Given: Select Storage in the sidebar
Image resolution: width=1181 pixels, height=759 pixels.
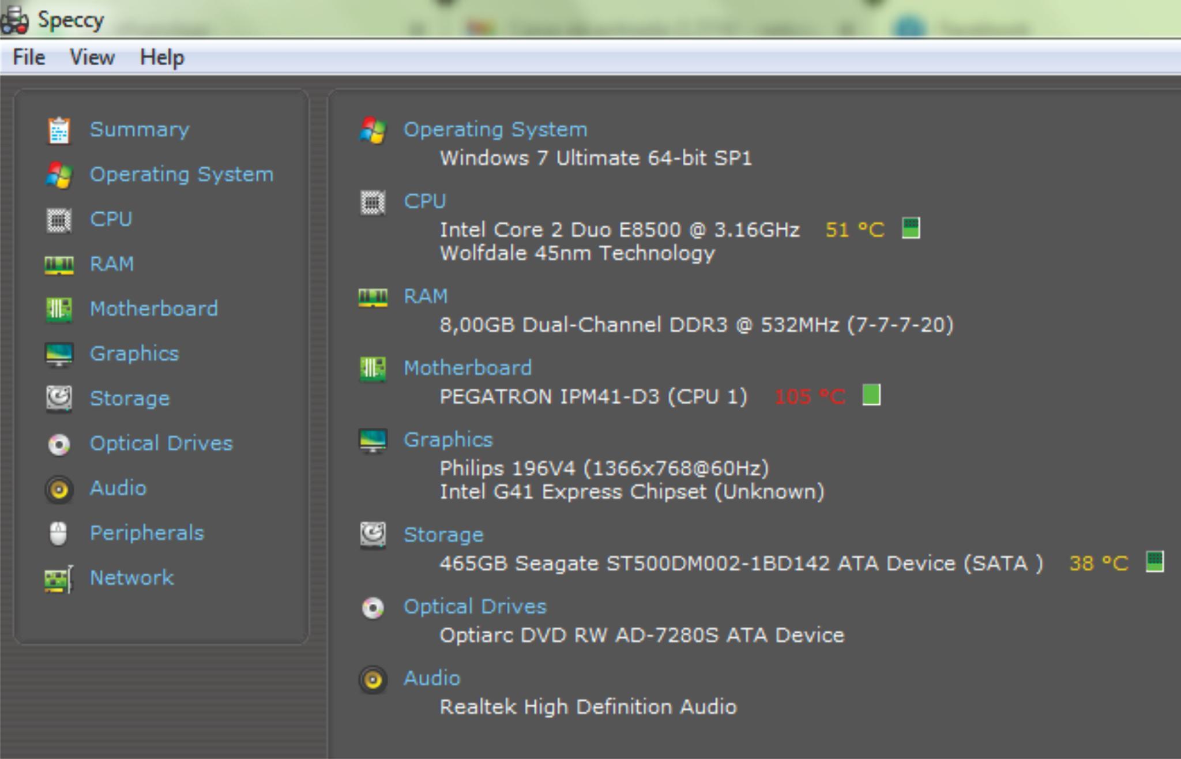Looking at the screenshot, I should [130, 399].
